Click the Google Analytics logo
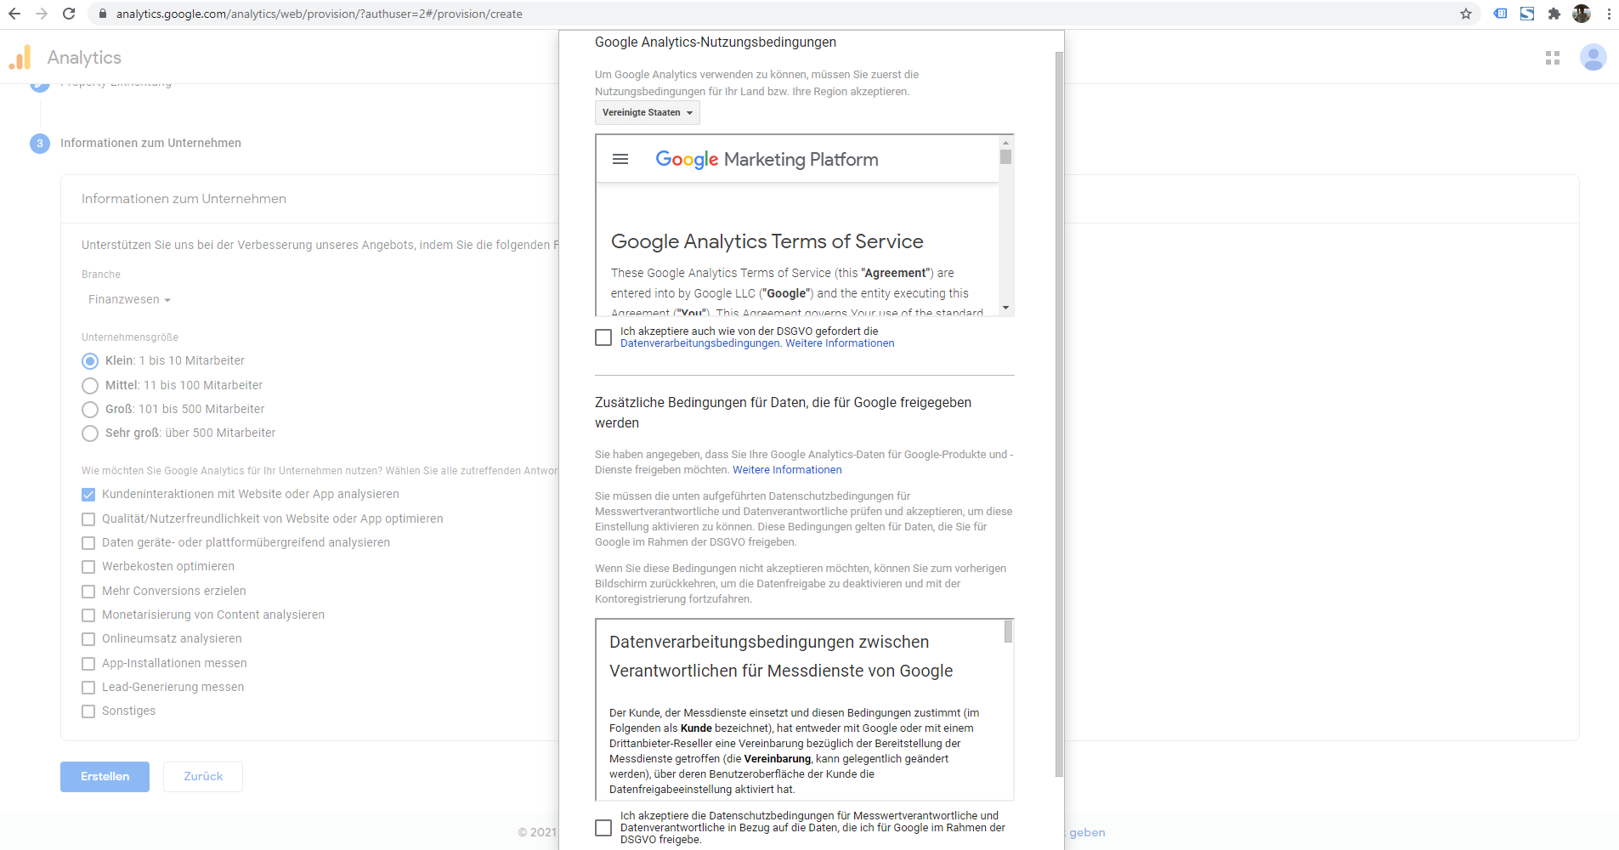Viewport: 1619px width, 850px height. click(20, 57)
